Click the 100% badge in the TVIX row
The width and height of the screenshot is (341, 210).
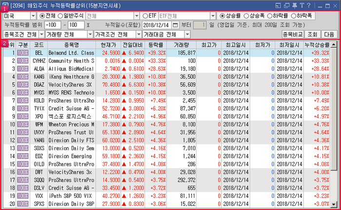[23, 108]
